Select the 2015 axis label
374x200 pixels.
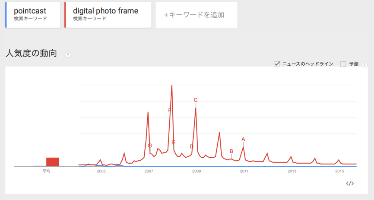(339, 171)
